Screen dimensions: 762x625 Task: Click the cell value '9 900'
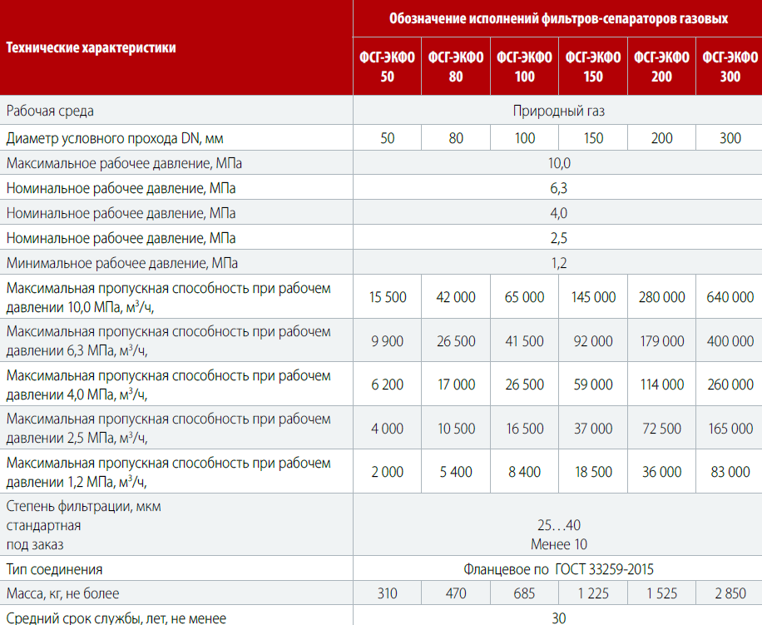(388, 341)
